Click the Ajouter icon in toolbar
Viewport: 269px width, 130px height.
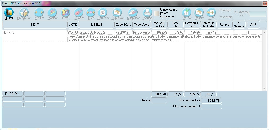[x=39, y=13]
